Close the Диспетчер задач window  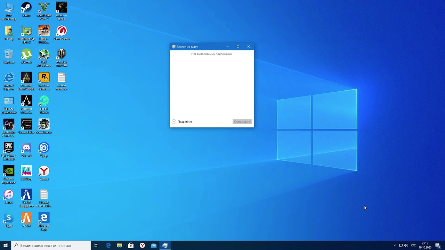[x=249, y=47]
